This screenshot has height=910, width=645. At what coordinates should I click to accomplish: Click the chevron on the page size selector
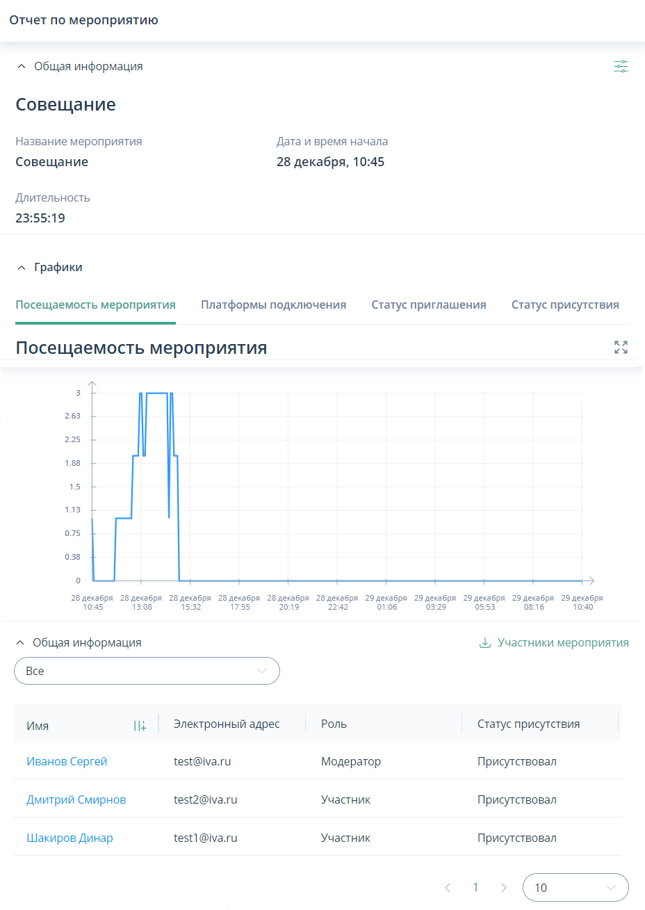tap(611, 887)
